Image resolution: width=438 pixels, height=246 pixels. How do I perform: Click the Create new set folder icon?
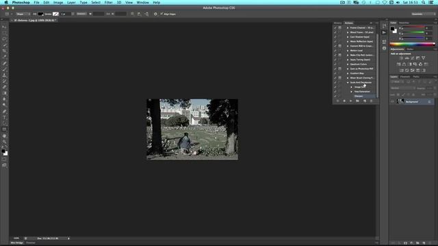coord(357,101)
